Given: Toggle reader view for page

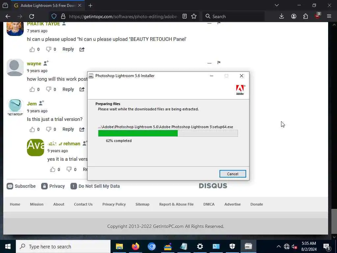Looking at the screenshot, I should point(184,16).
